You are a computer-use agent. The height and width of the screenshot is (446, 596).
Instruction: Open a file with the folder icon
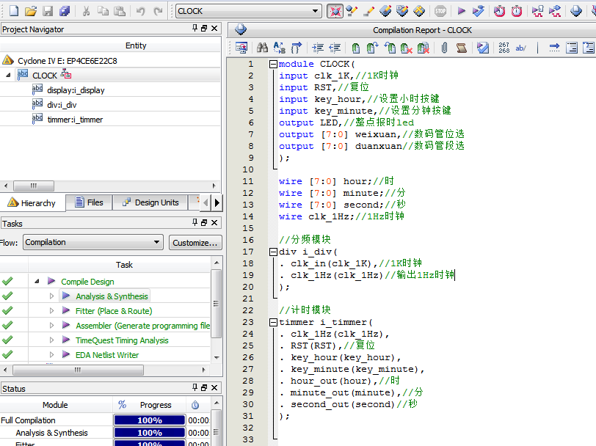pyautogui.click(x=31, y=11)
